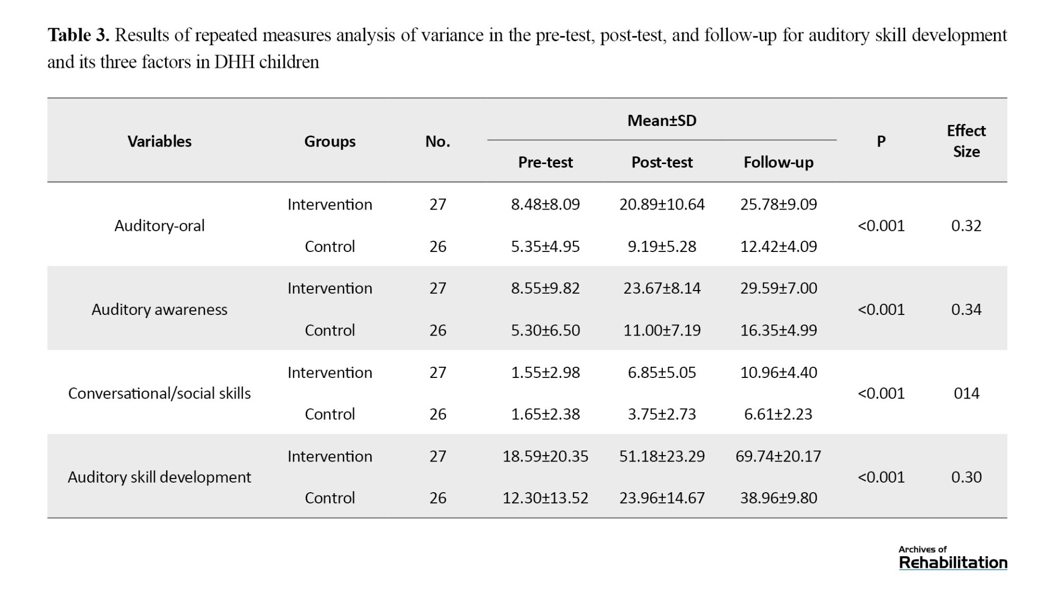The image size is (1058, 606).
Task: Select the 69.74±20.17 follow-up value
Action: [778, 456]
